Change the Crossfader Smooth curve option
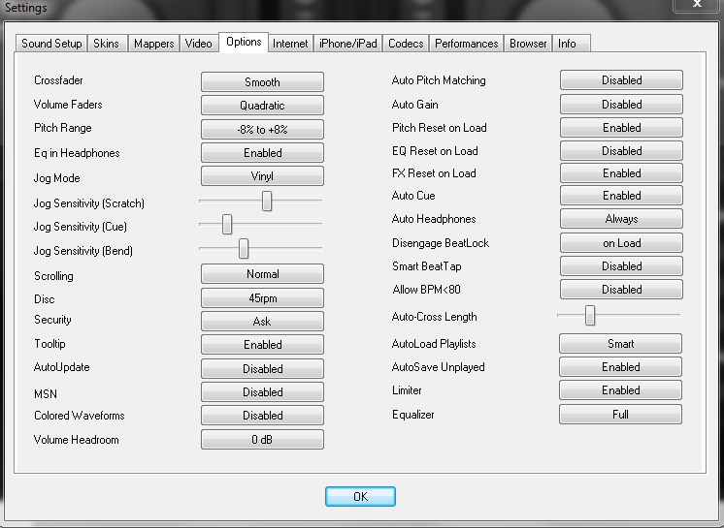This screenshot has width=724, height=528. pos(262,82)
